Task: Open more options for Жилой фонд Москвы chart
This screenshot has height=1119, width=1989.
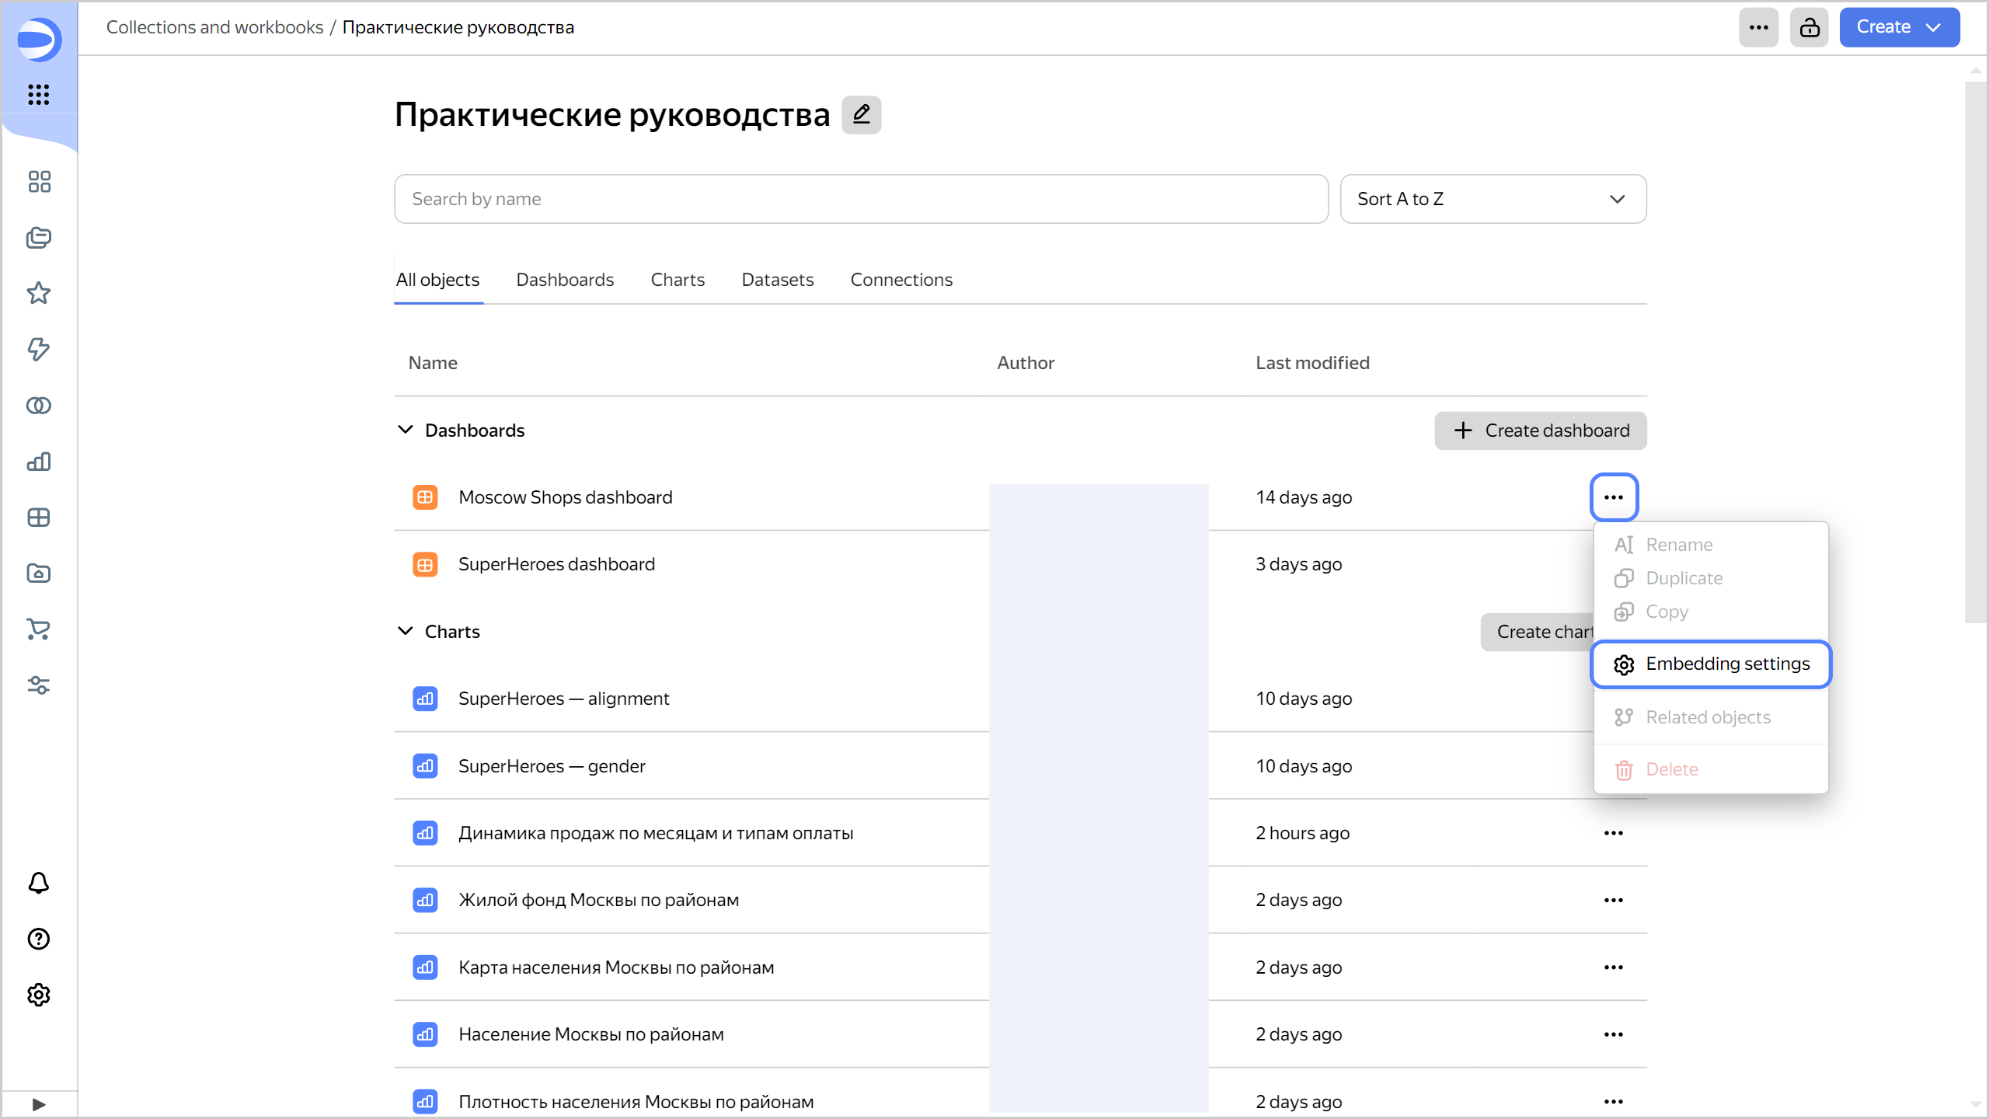Action: [x=1613, y=901]
